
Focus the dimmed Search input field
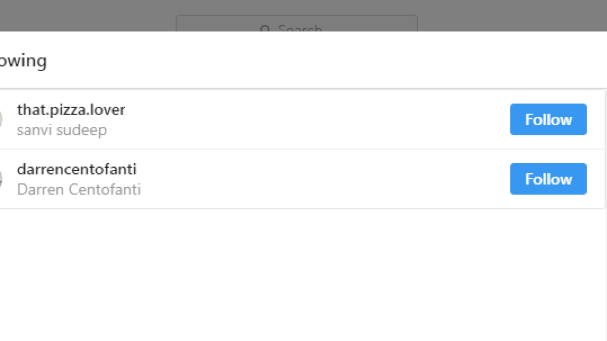pyautogui.click(x=296, y=23)
